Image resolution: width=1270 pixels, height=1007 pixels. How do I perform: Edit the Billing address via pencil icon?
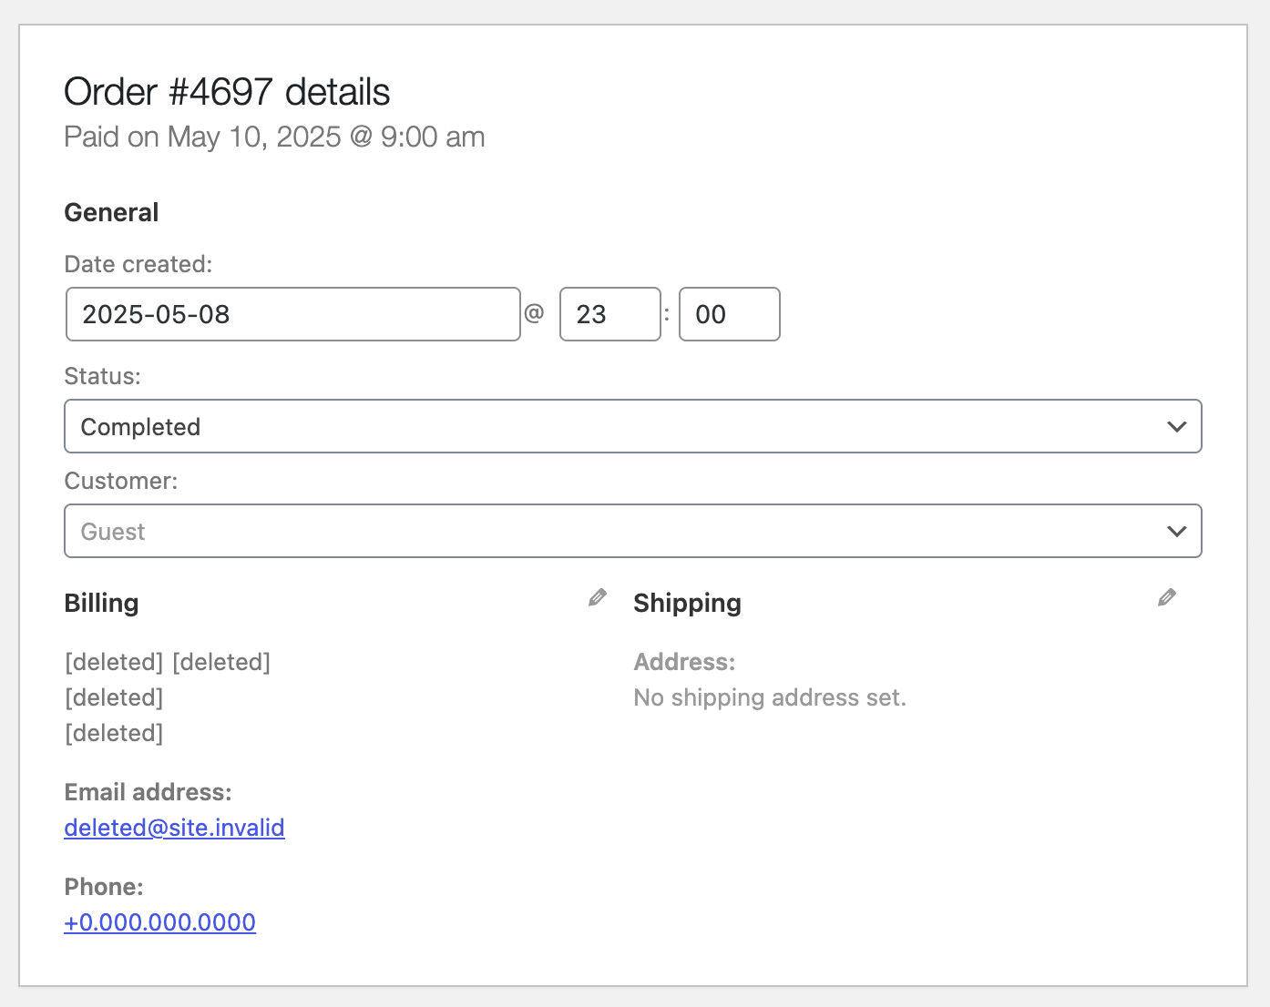click(x=598, y=597)
